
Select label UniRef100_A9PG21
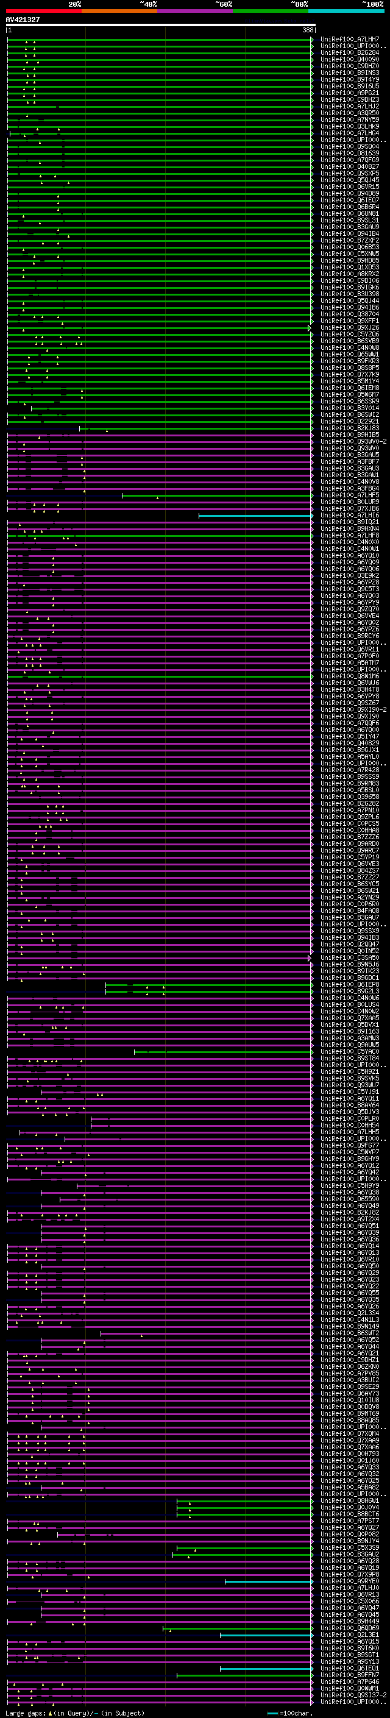click(x=350, y=93)
